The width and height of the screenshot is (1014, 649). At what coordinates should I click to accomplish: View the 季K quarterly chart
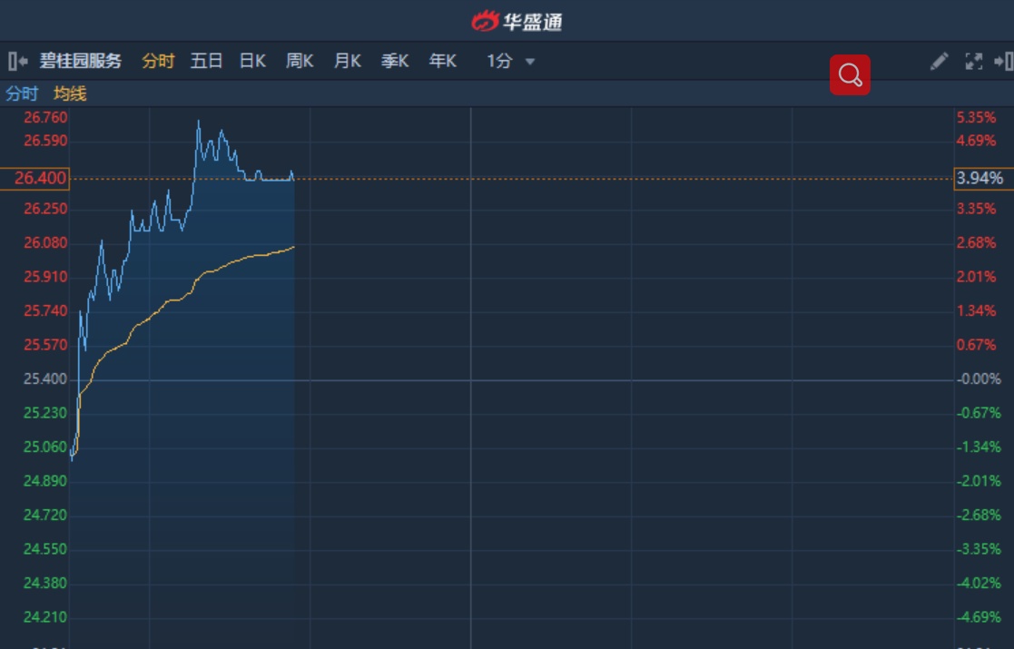(394, 61)
